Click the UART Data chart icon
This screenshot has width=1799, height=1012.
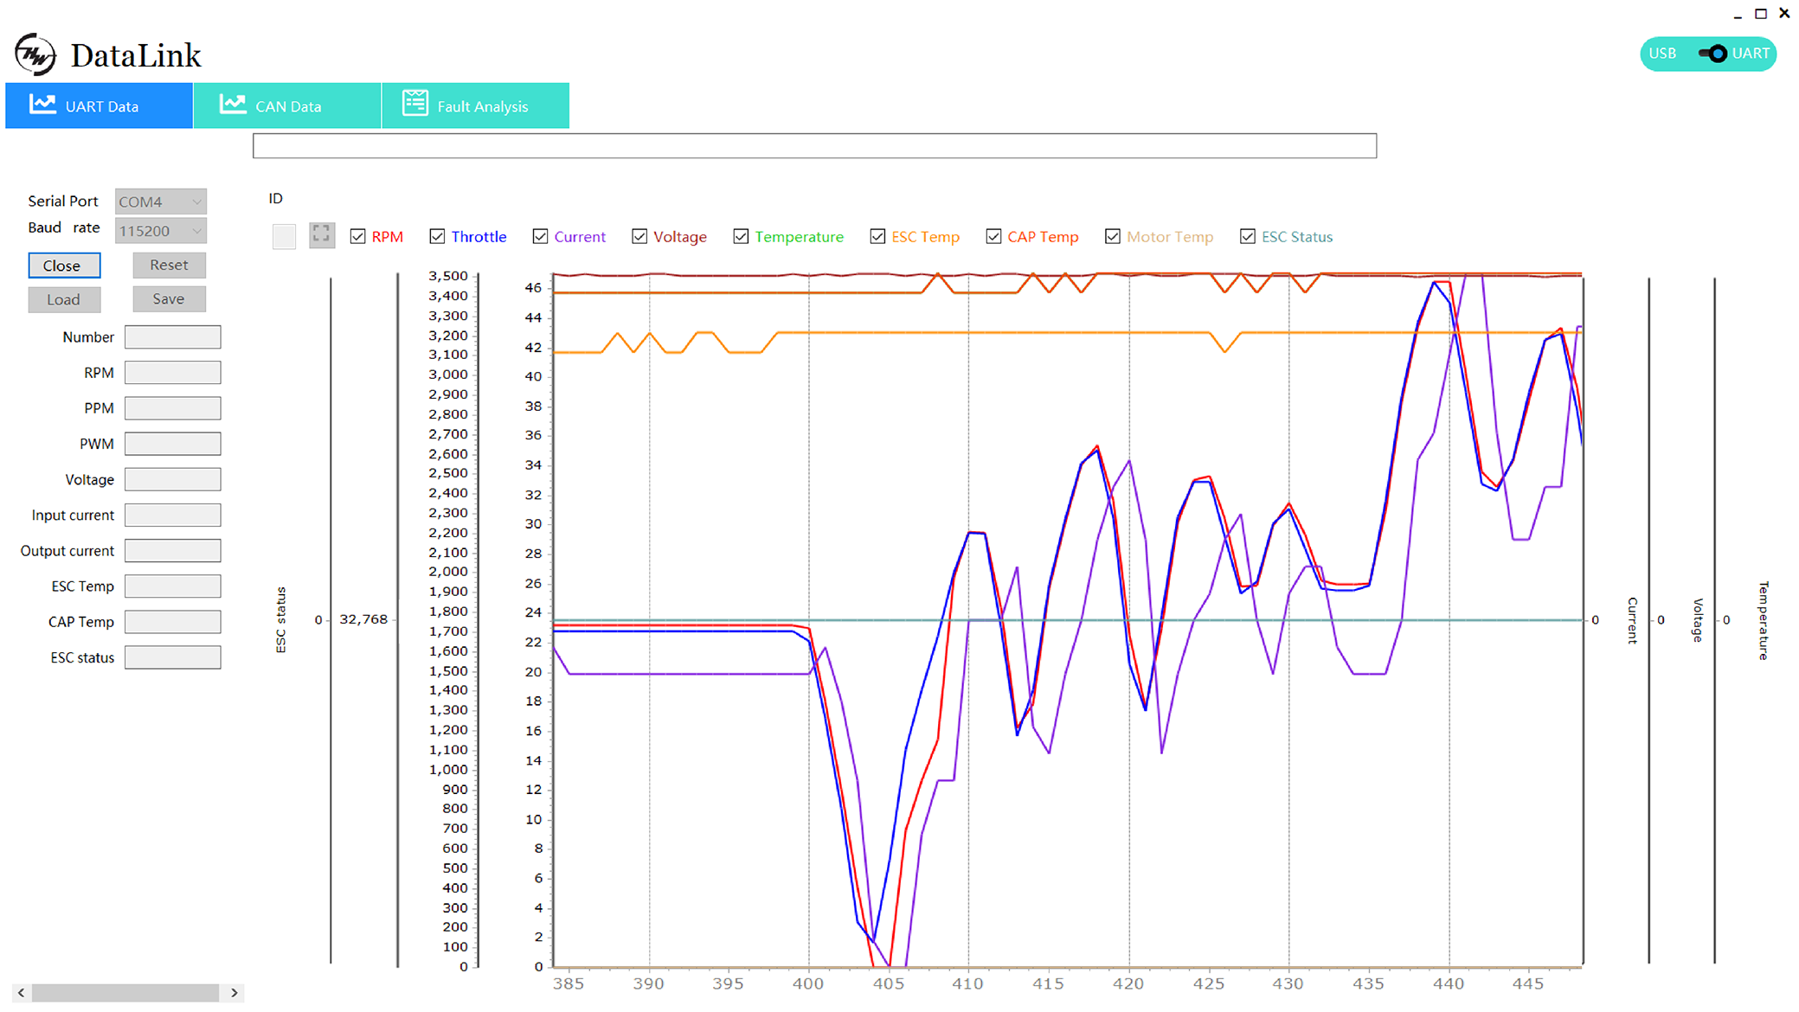[42, 105]
